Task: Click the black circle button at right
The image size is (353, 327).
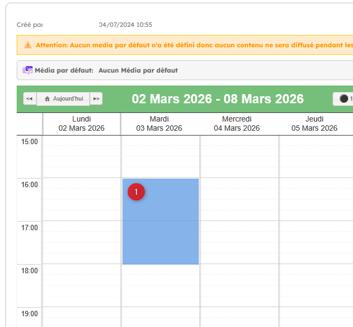Action: [344, 99]
